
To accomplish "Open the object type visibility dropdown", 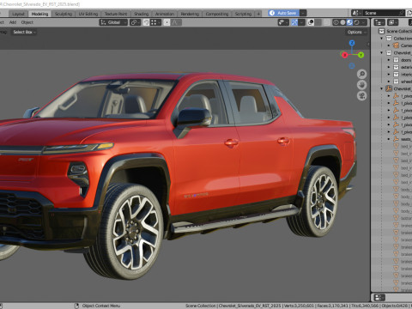I will point(283,22).
